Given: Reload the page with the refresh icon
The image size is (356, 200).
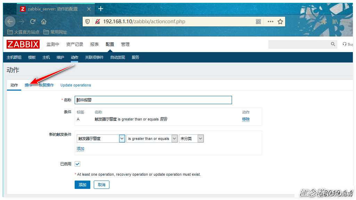Looking at the screenshot, I should [32, 21].
